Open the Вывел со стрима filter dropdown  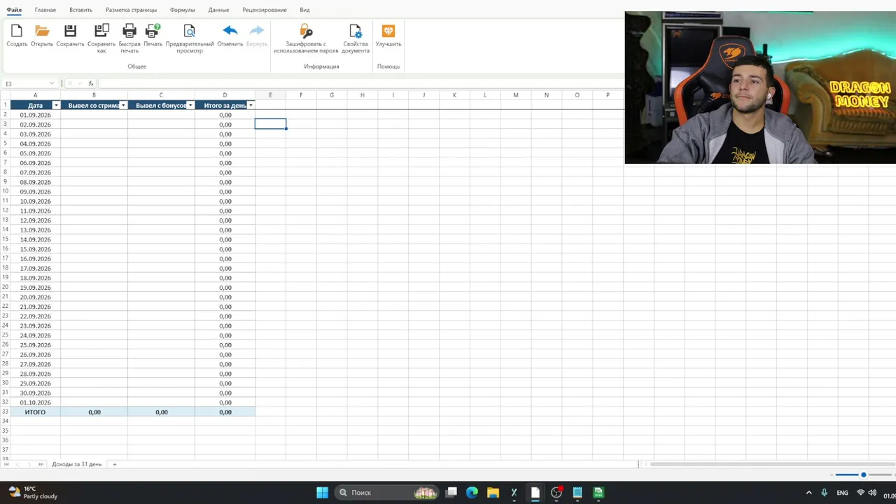pos(123,105)
